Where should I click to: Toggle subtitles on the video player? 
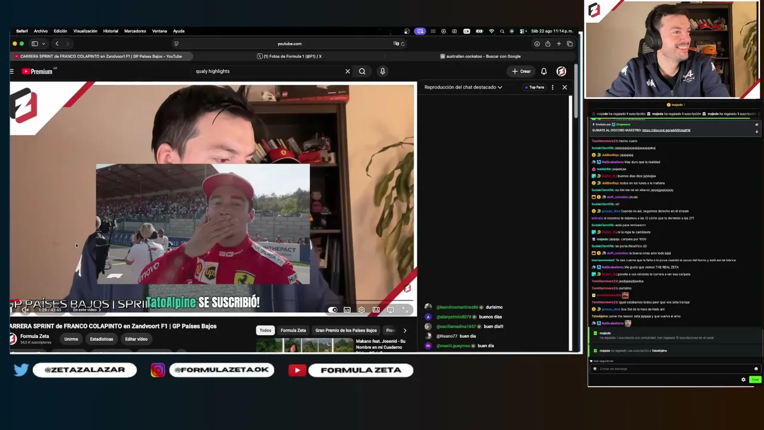(347, 310)
